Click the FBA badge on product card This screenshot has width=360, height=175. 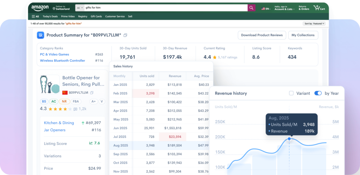point(76,101)
